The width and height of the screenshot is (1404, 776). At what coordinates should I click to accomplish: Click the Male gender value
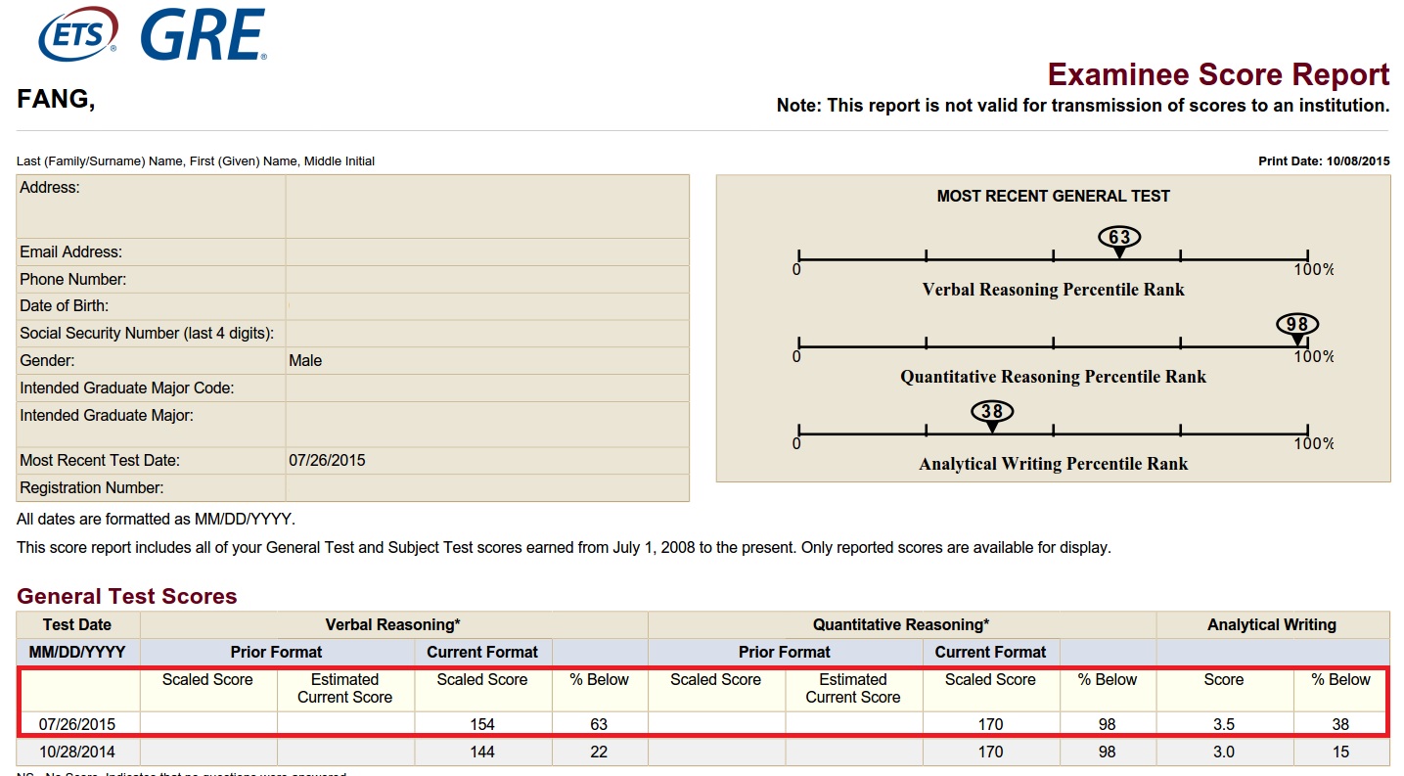coord(305,360)
